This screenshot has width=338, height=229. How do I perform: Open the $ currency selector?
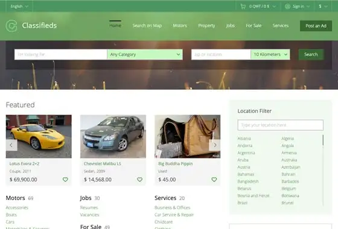323,7
